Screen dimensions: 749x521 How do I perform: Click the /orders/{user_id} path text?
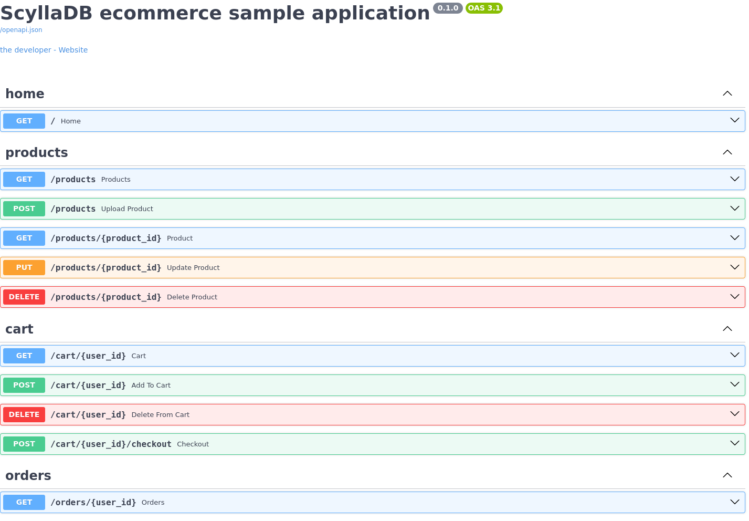click(x=93, y=502)
